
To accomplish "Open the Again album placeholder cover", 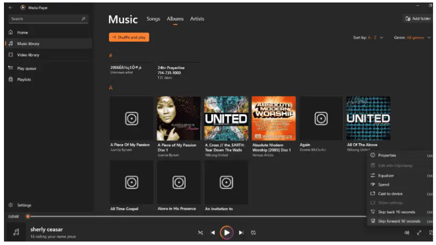I will pyautogui.click(x=321, y=118).
